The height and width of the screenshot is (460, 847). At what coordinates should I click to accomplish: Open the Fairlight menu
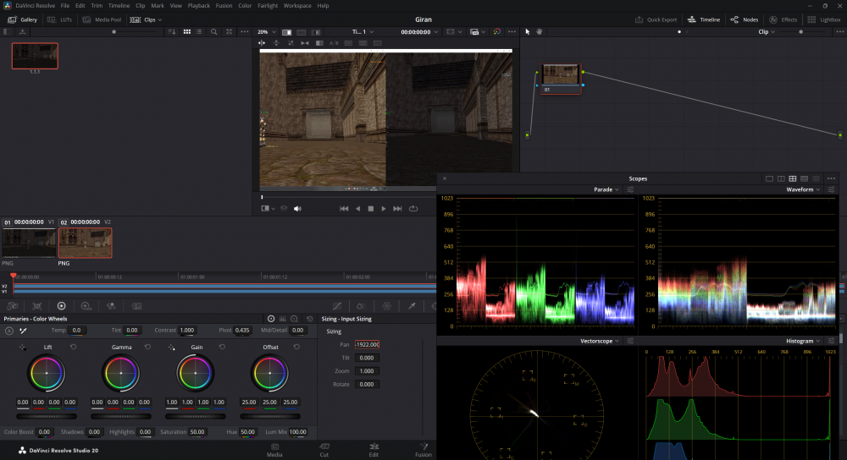(x=268, y=5)
